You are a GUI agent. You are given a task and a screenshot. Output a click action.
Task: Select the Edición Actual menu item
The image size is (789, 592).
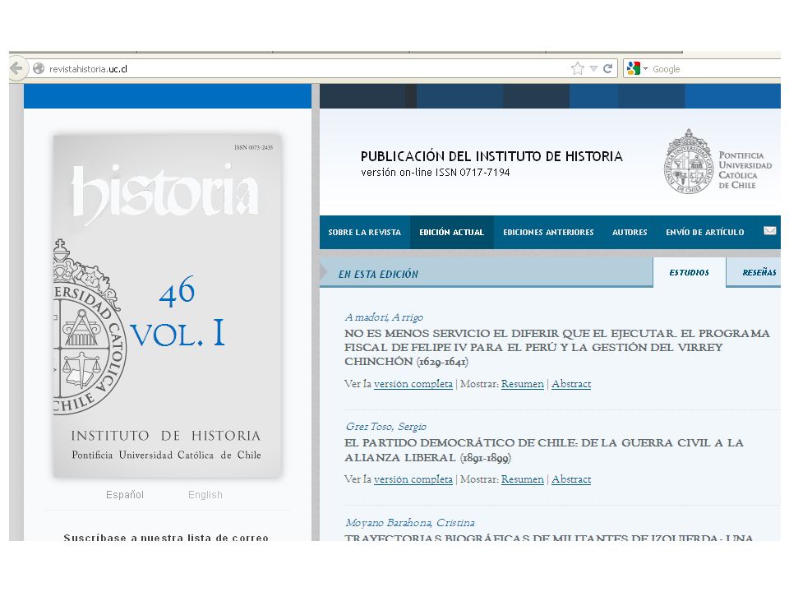452,232
